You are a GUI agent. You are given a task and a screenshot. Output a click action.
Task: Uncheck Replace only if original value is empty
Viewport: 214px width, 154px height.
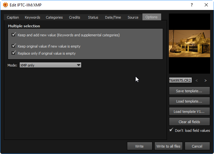14,53
